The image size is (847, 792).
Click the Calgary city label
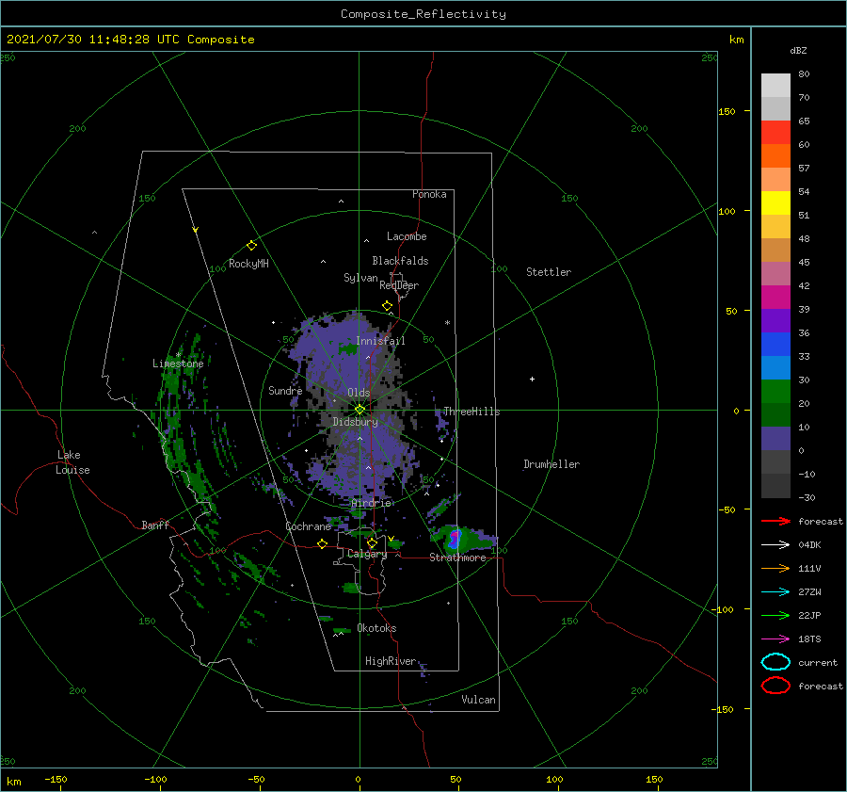pyautogui.click(x=367, y=554)
